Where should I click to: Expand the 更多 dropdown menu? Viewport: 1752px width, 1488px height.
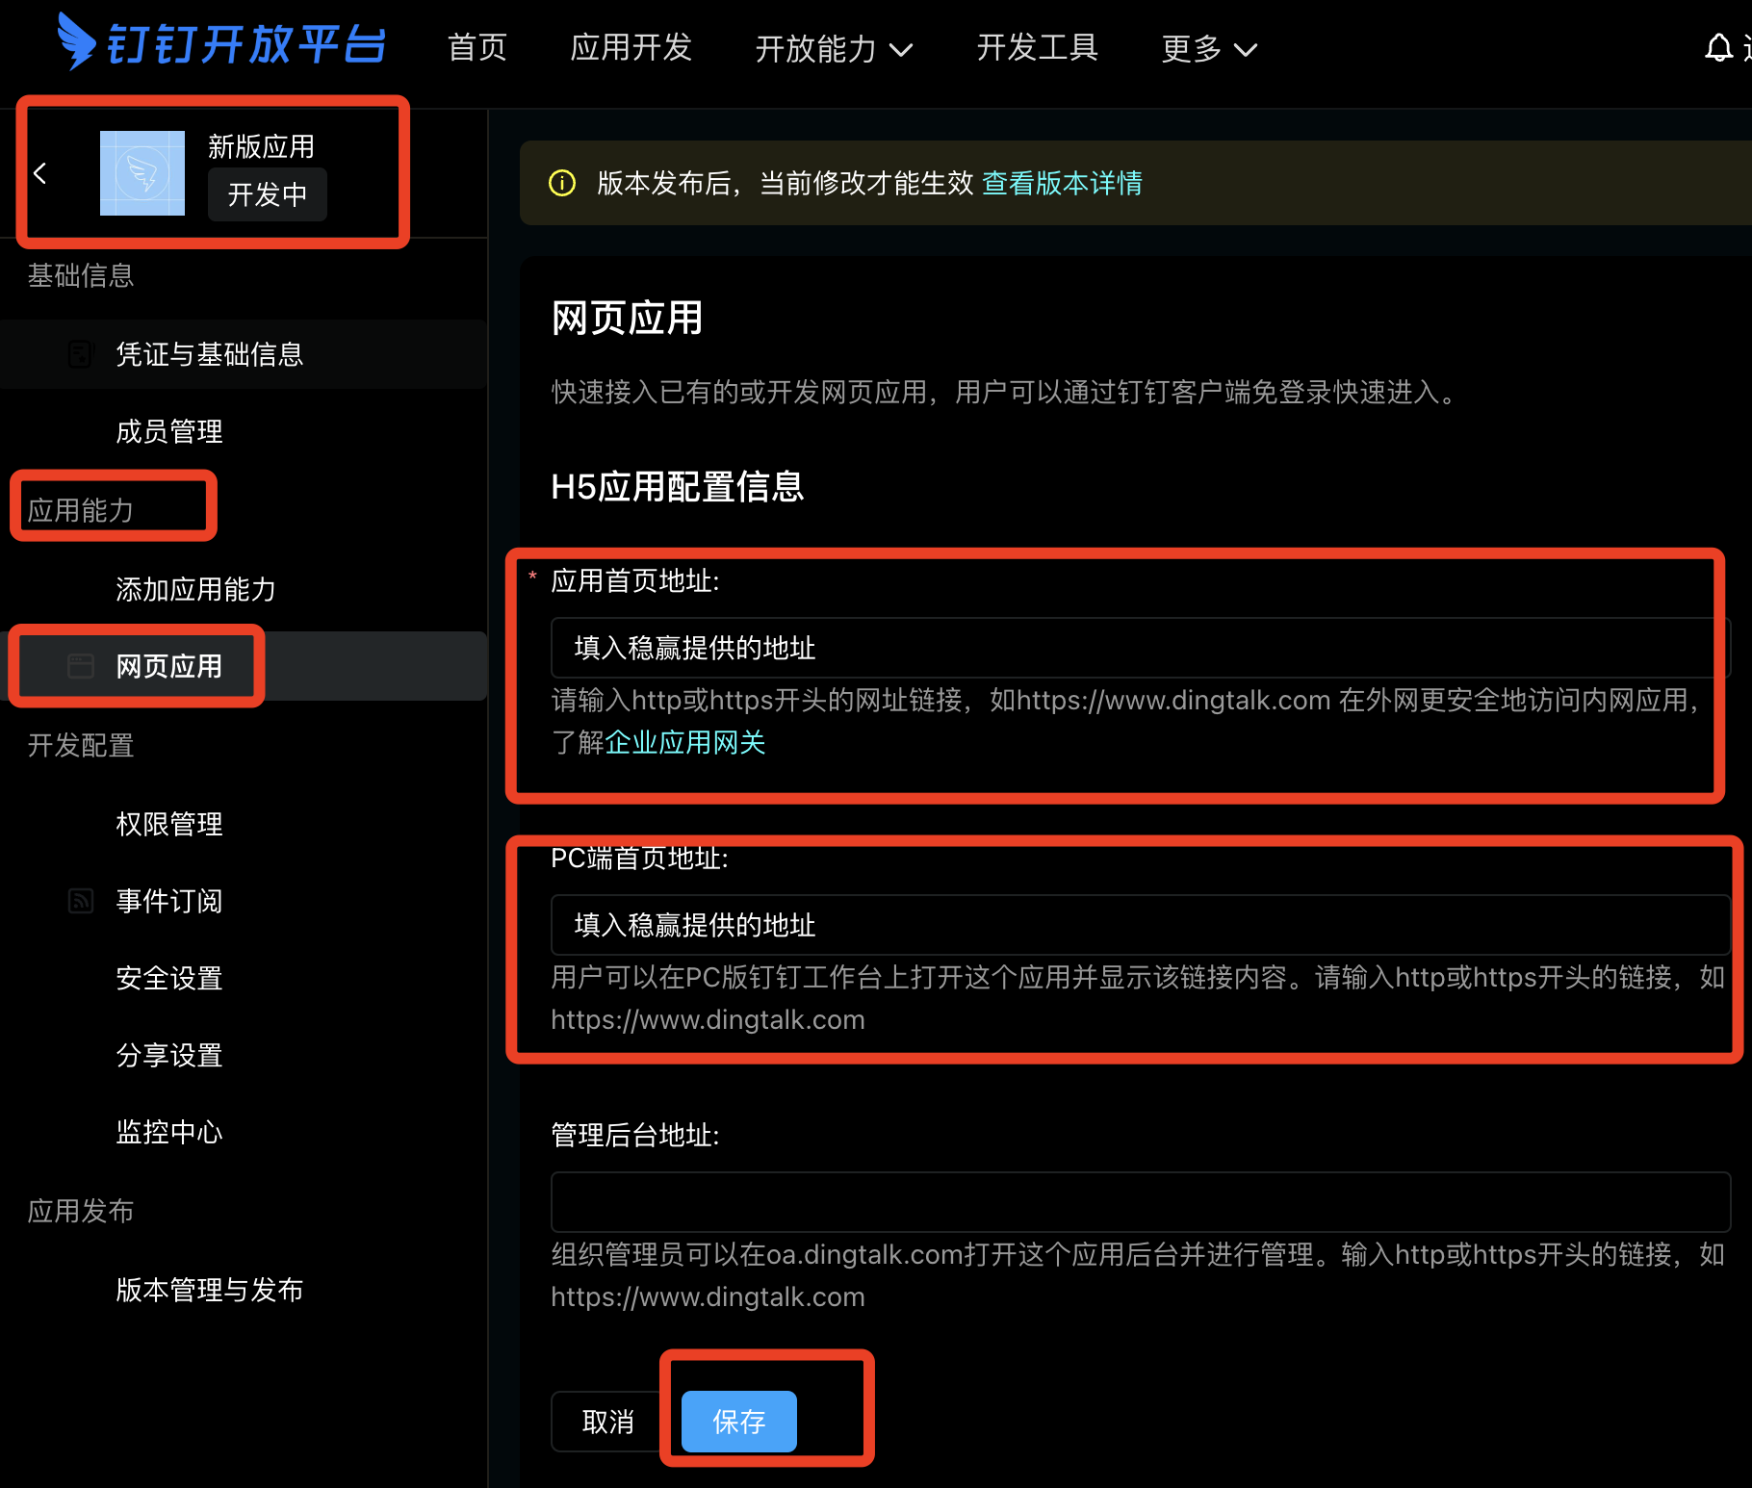(1209, 48)
